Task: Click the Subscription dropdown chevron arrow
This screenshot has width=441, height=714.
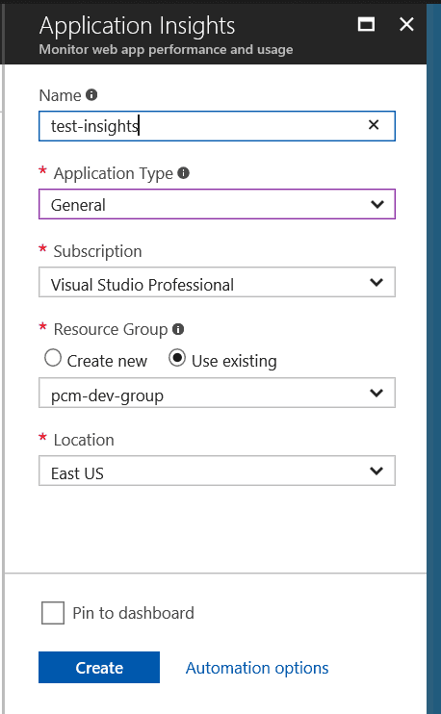Action: click(376, 282)
